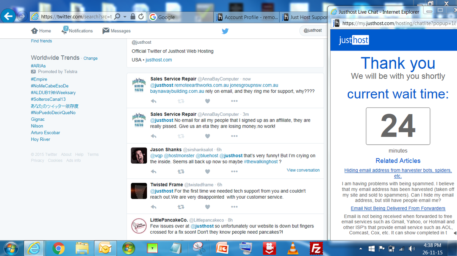
Task: Click the Twisted Frame avatar
Action: click(139, 191)
